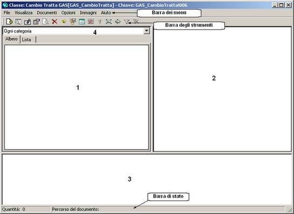Open the Immagini menu
This screenshot has height=214, width=294.
tap(88, 13)
